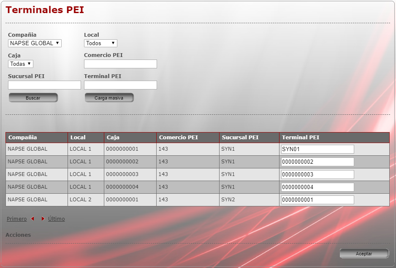This screenshot has width=396, height=268.
Task: Click the 143 comercio cell in LOCAL 2 row
Action: pyautogui.click(x=188, y=200)
